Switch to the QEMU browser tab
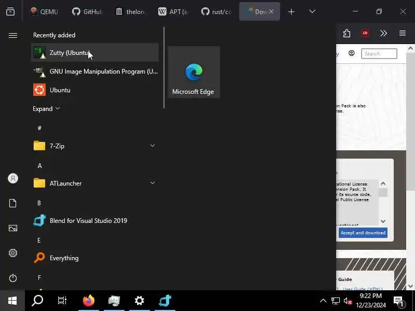The image size is (415, 311). click(44, 11)
